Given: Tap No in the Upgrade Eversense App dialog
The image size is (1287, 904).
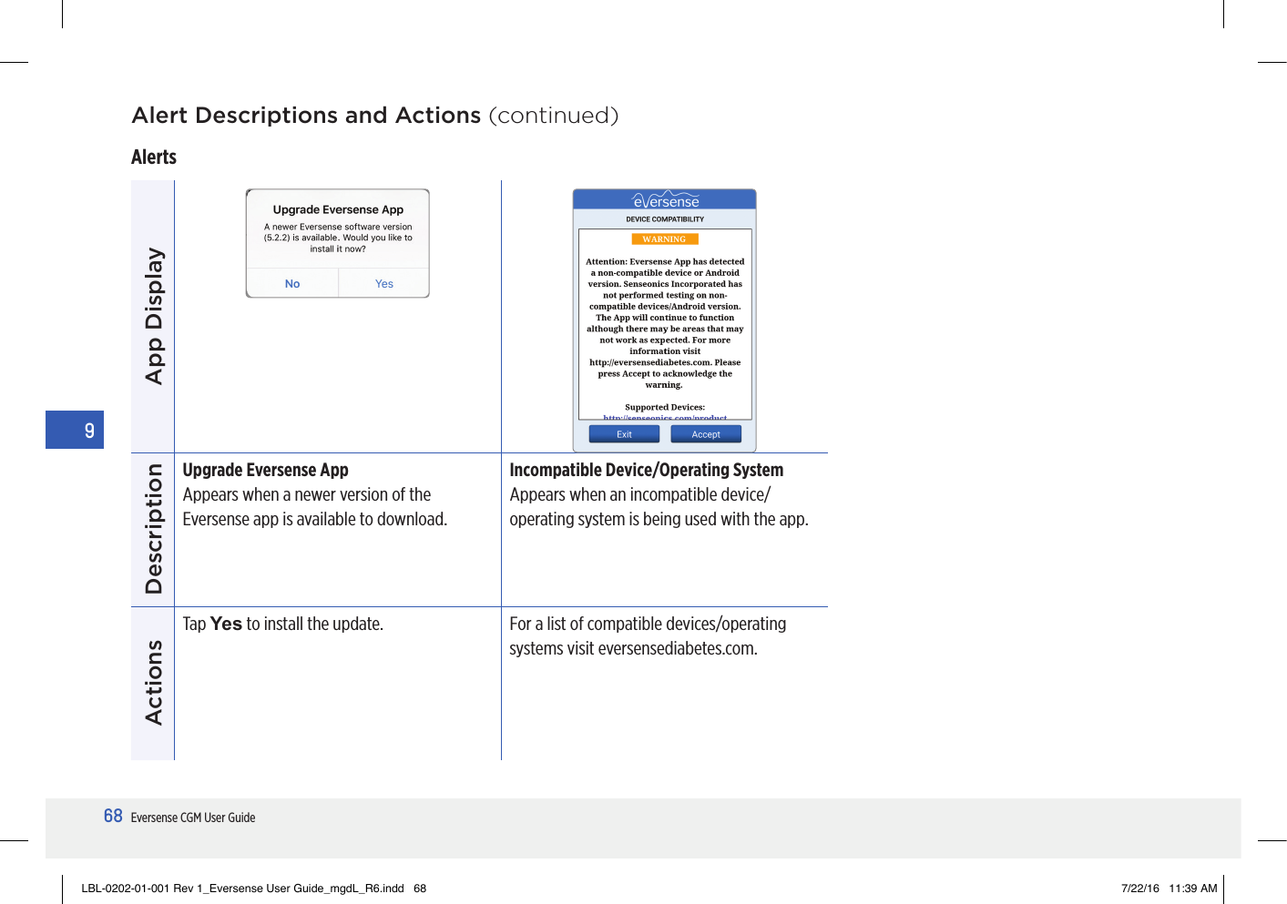Looking at the screenshot, I should coord(292,284).
